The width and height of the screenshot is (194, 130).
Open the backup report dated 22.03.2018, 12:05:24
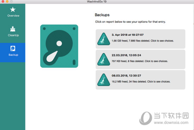[x=140, y=59]
